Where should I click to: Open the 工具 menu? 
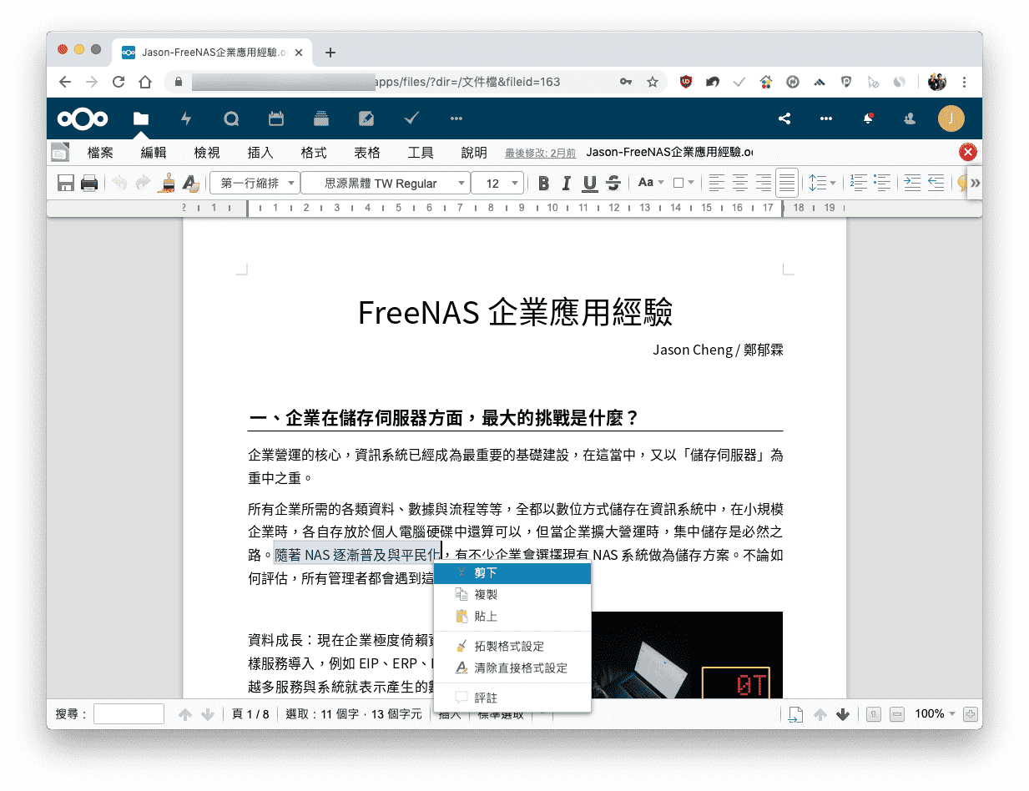point(421,153)
